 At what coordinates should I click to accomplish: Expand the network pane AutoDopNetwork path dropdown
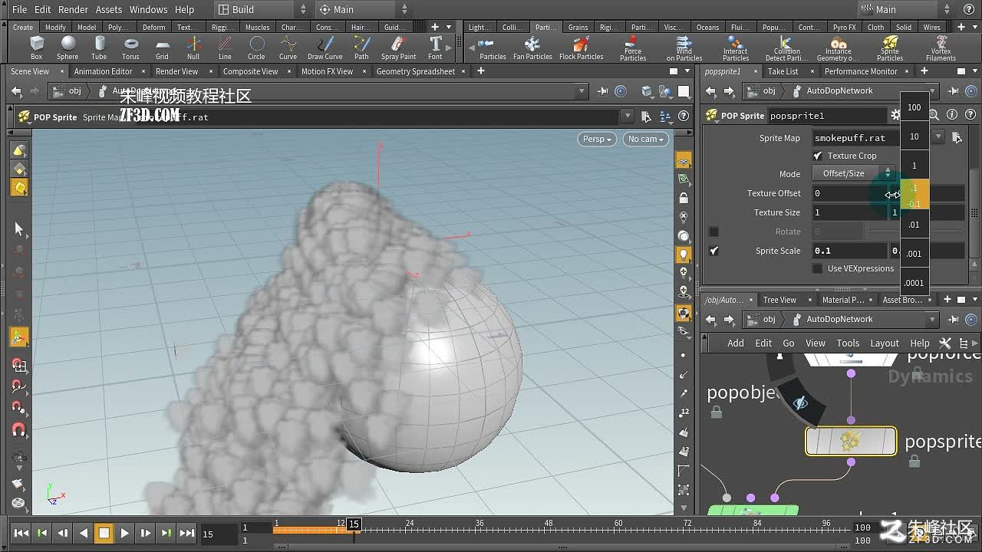933,319
